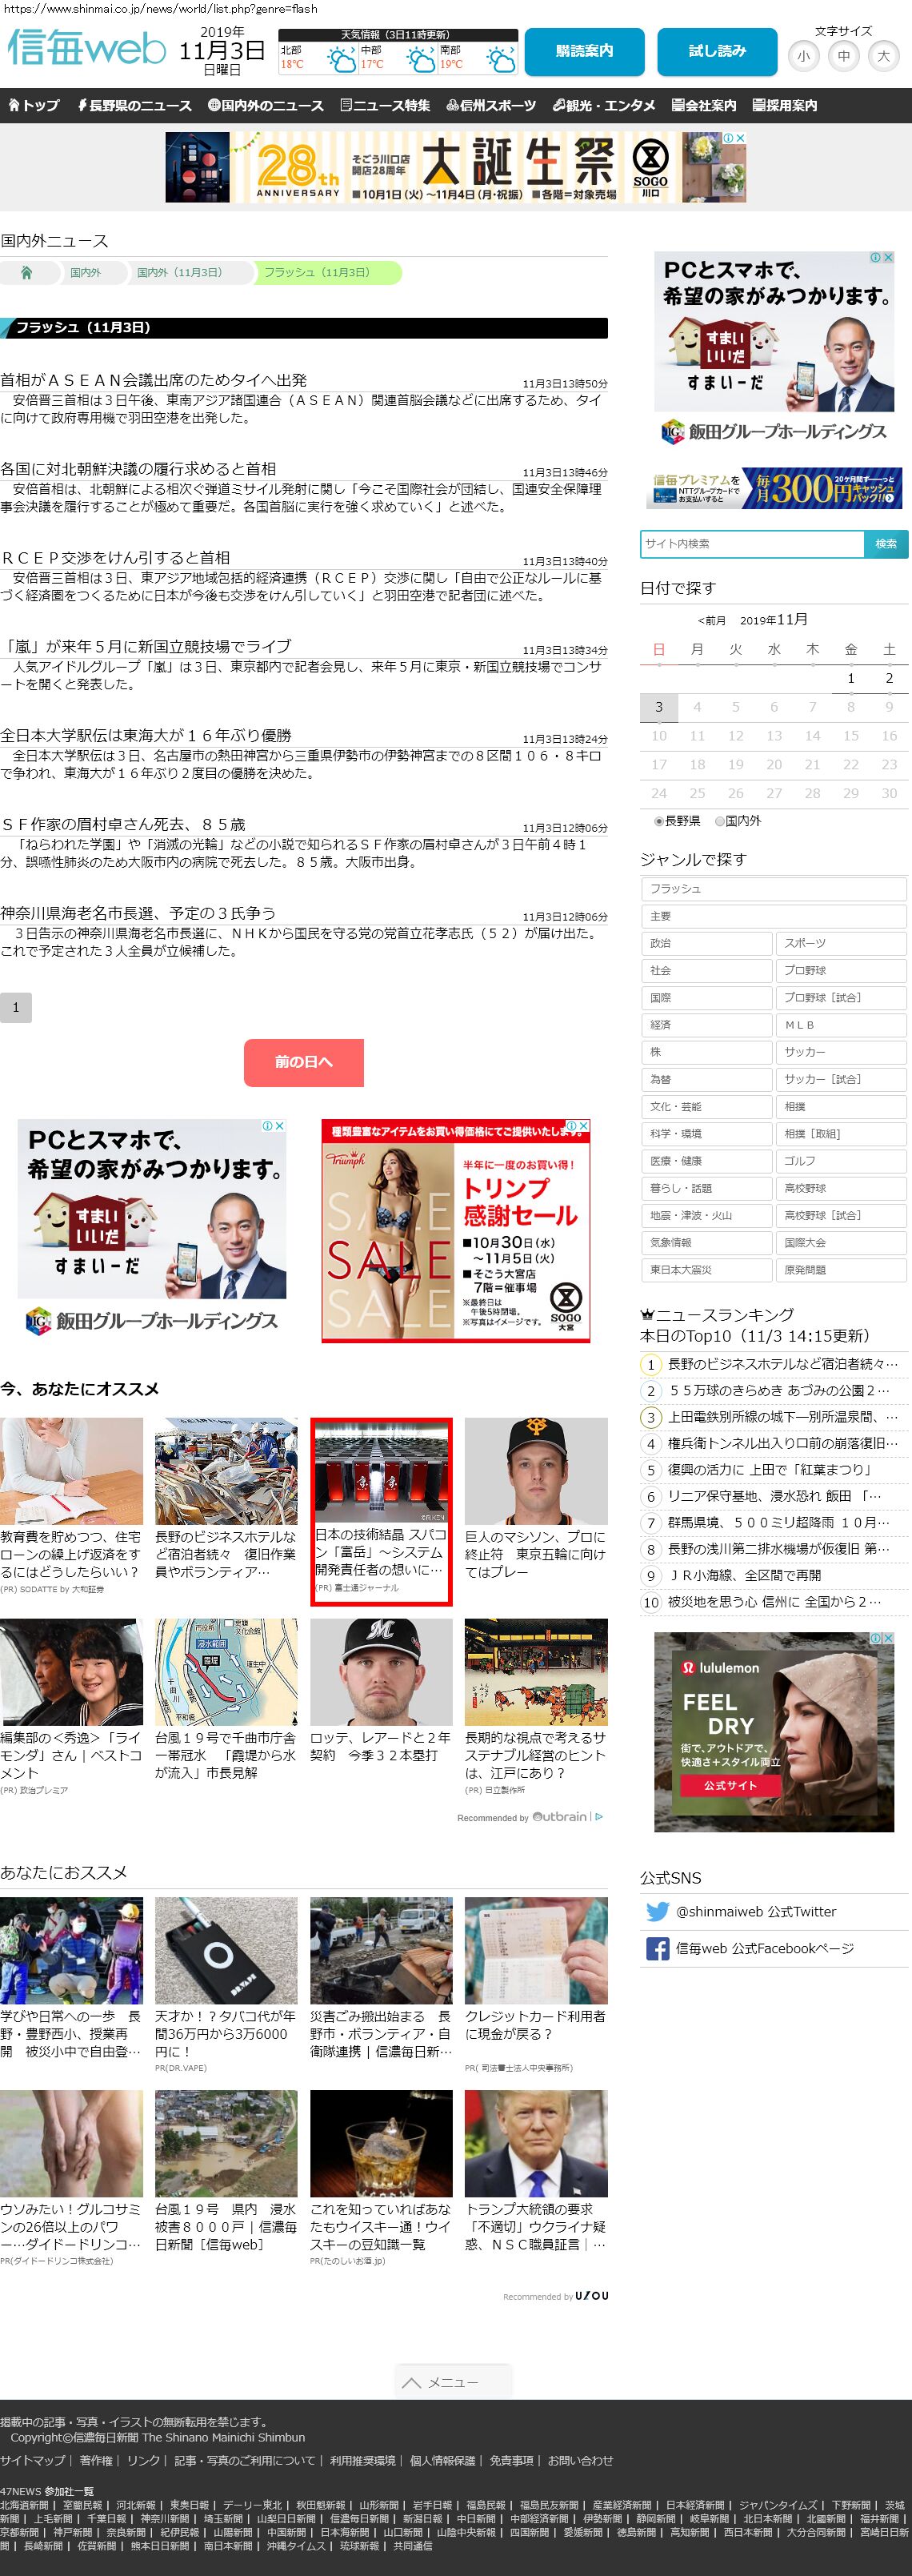Go to previous month with <前月
Screen dimensions: 912x2576
(711, 621)
